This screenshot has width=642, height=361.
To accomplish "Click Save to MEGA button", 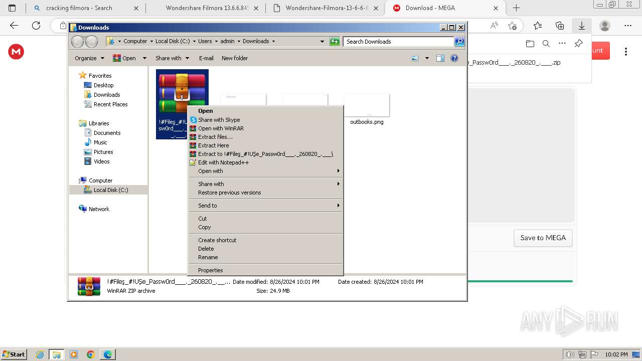I will click(543, 238).
